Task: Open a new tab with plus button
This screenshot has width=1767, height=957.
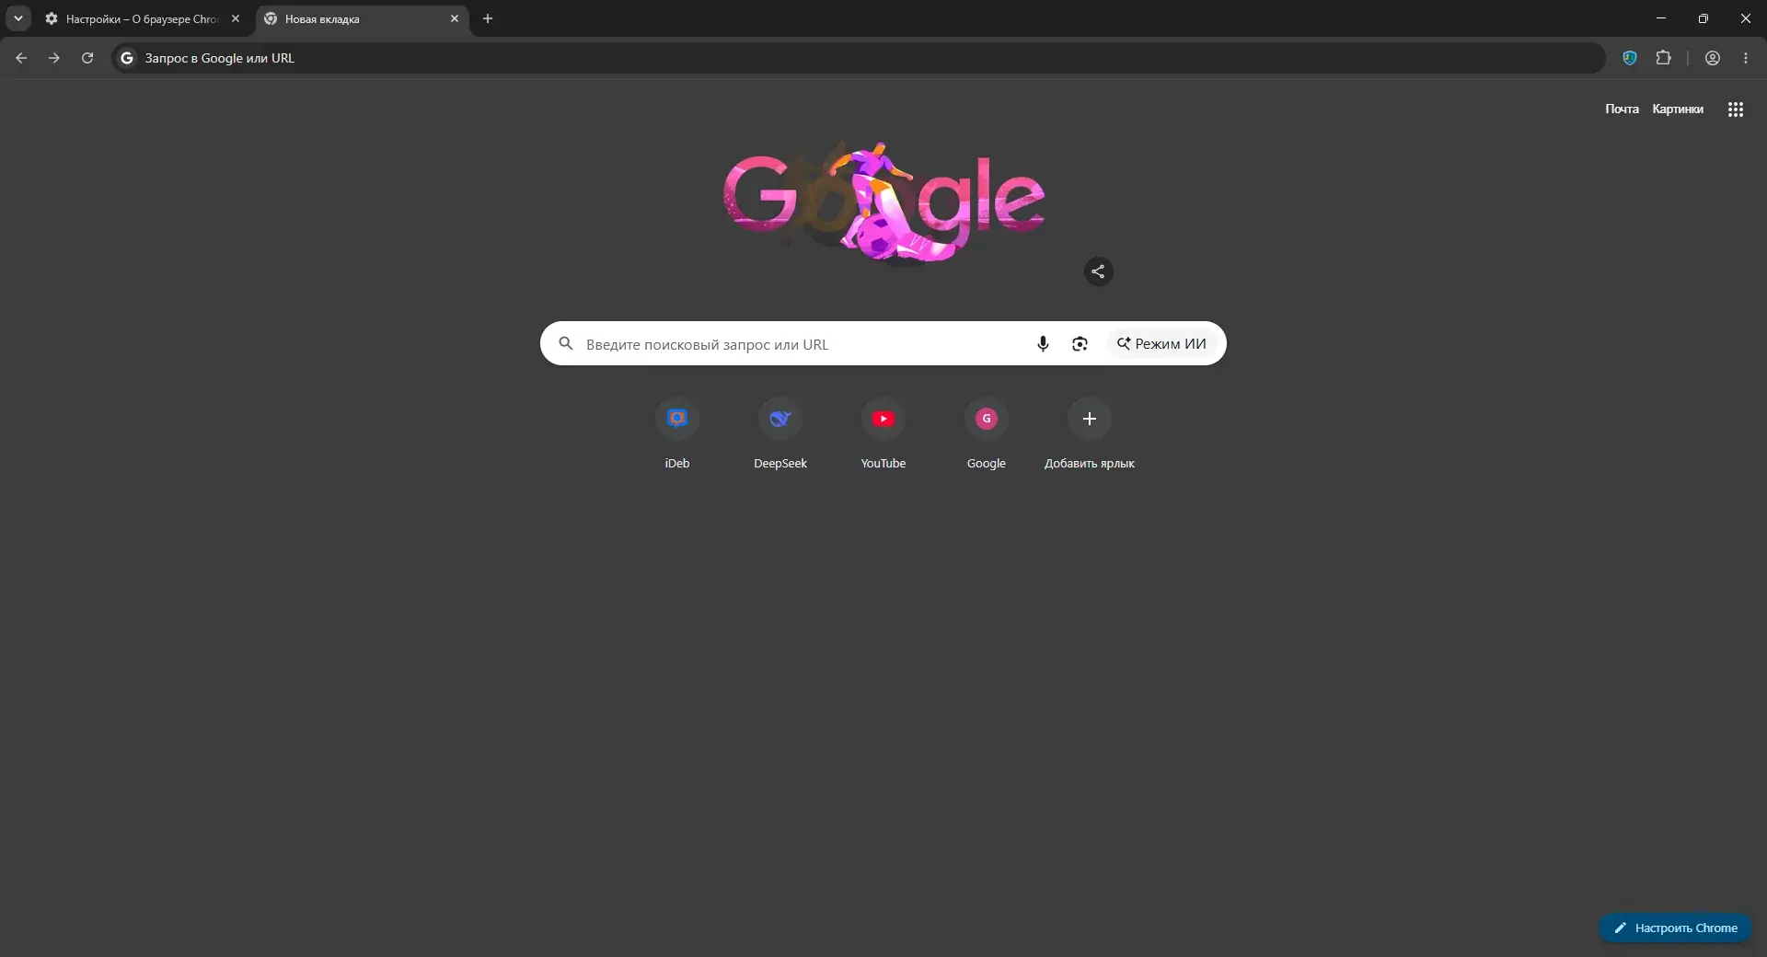Action: pyautogui.click(x=488, y=18)
